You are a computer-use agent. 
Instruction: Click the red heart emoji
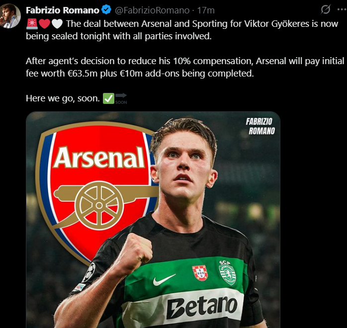coord(44,23)
